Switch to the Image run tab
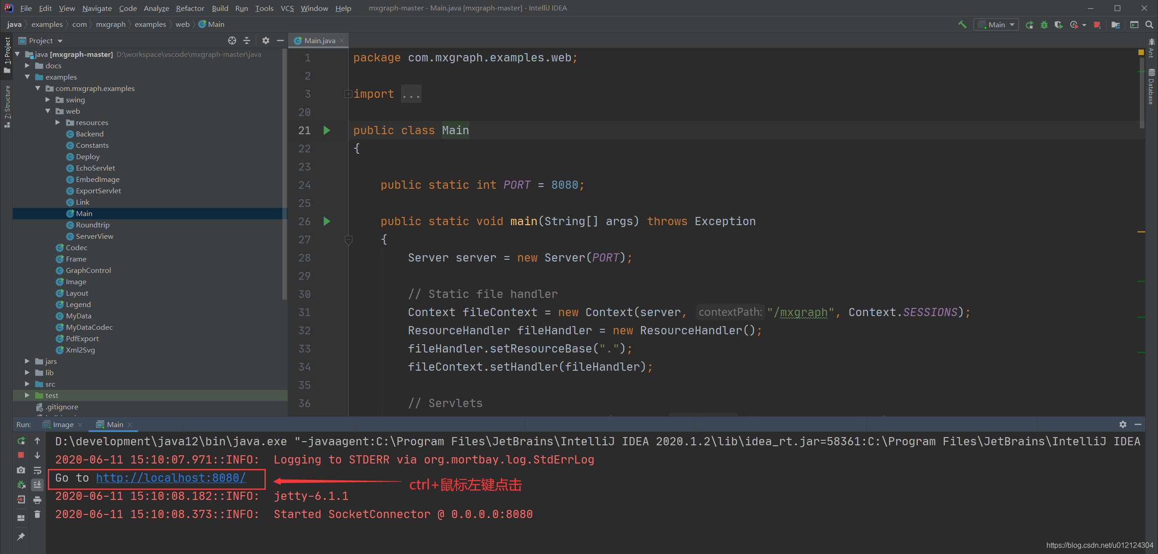1158x554 pixels. pos(63,424)
